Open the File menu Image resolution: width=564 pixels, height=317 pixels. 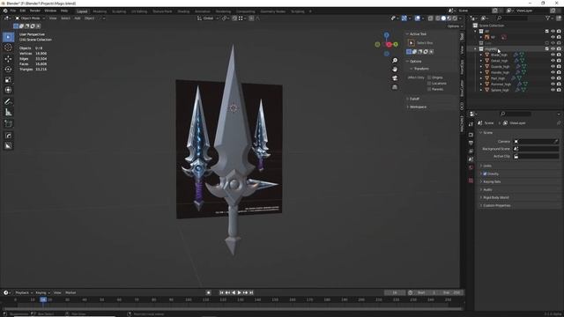pos(13,11)
